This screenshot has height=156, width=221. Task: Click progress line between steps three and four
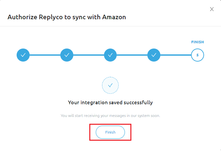coord(132,55)
